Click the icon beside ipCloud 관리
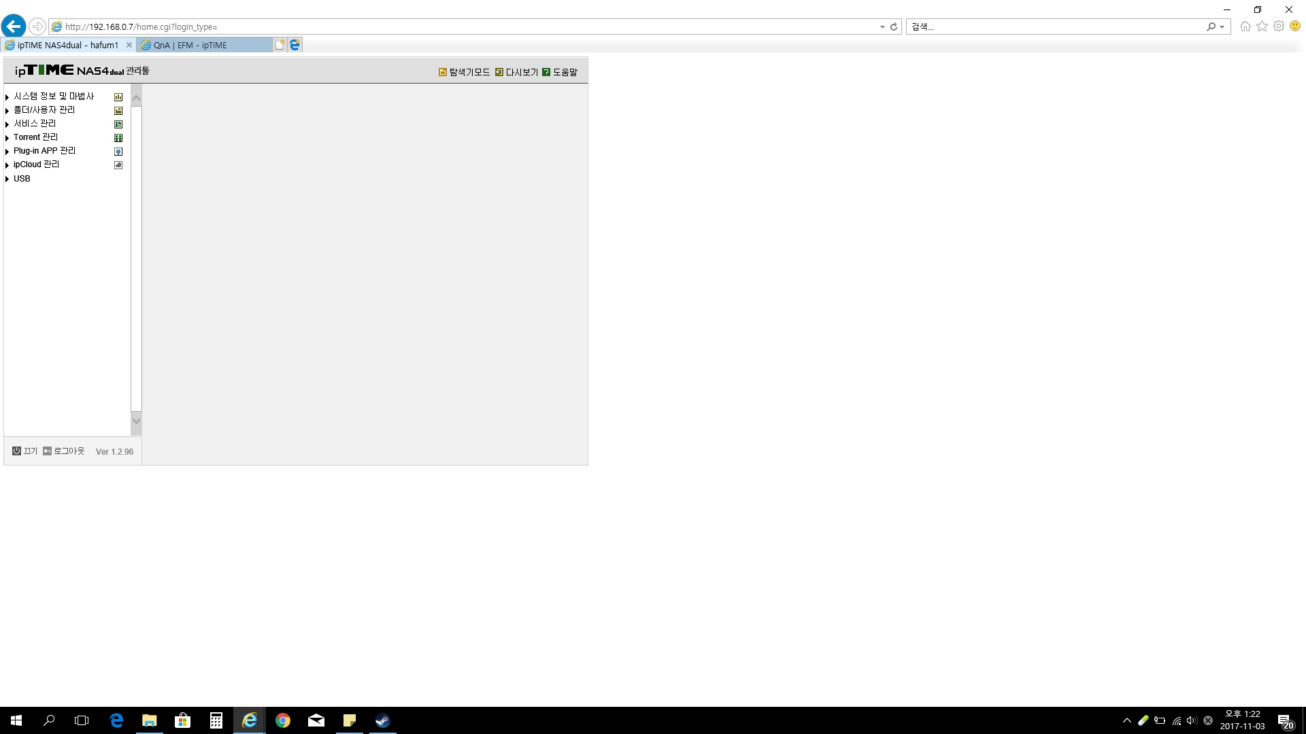 pyautogui.click(x=118, y=165)
